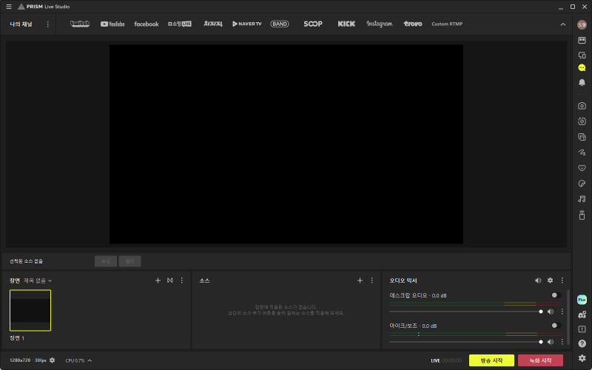Open the hamburger main menu
The height and width of the screenshot is (370, 592).
(x=9, y=7)
